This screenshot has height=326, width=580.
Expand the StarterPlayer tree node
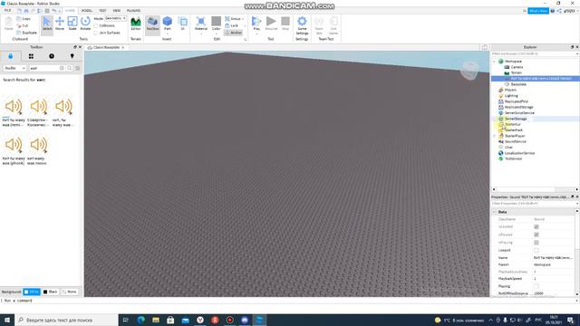(495, 136)
